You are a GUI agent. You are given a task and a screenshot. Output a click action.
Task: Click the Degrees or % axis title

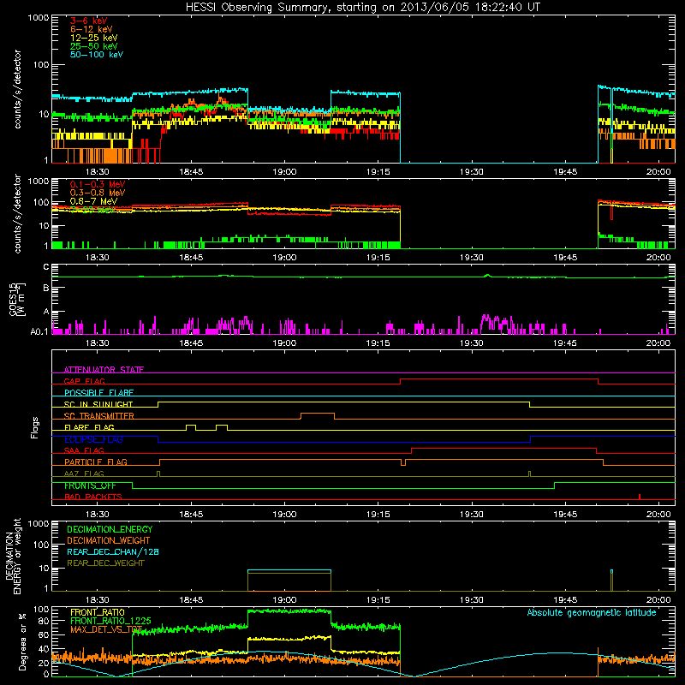coord(22,641)
